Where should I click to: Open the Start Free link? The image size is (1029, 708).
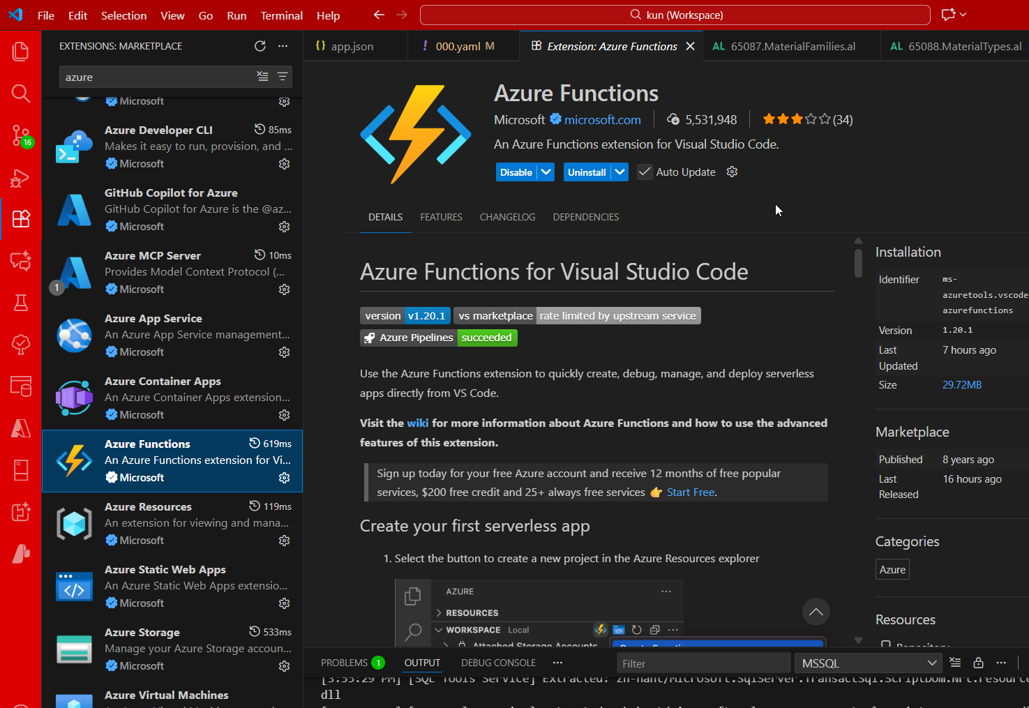coord(691,492)
